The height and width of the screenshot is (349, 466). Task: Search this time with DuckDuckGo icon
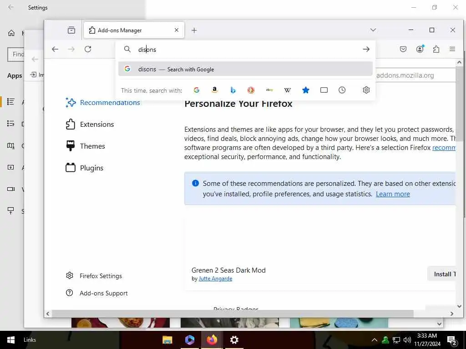[251, 90]
